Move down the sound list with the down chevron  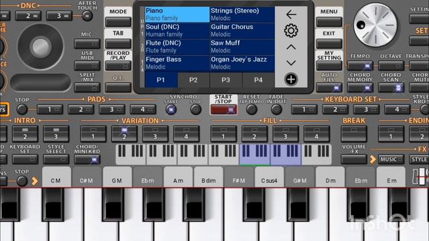(x=291, y=63)
